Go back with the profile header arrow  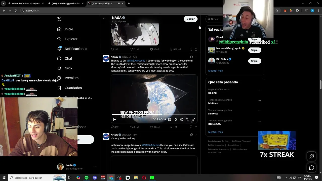coord(104,19)
